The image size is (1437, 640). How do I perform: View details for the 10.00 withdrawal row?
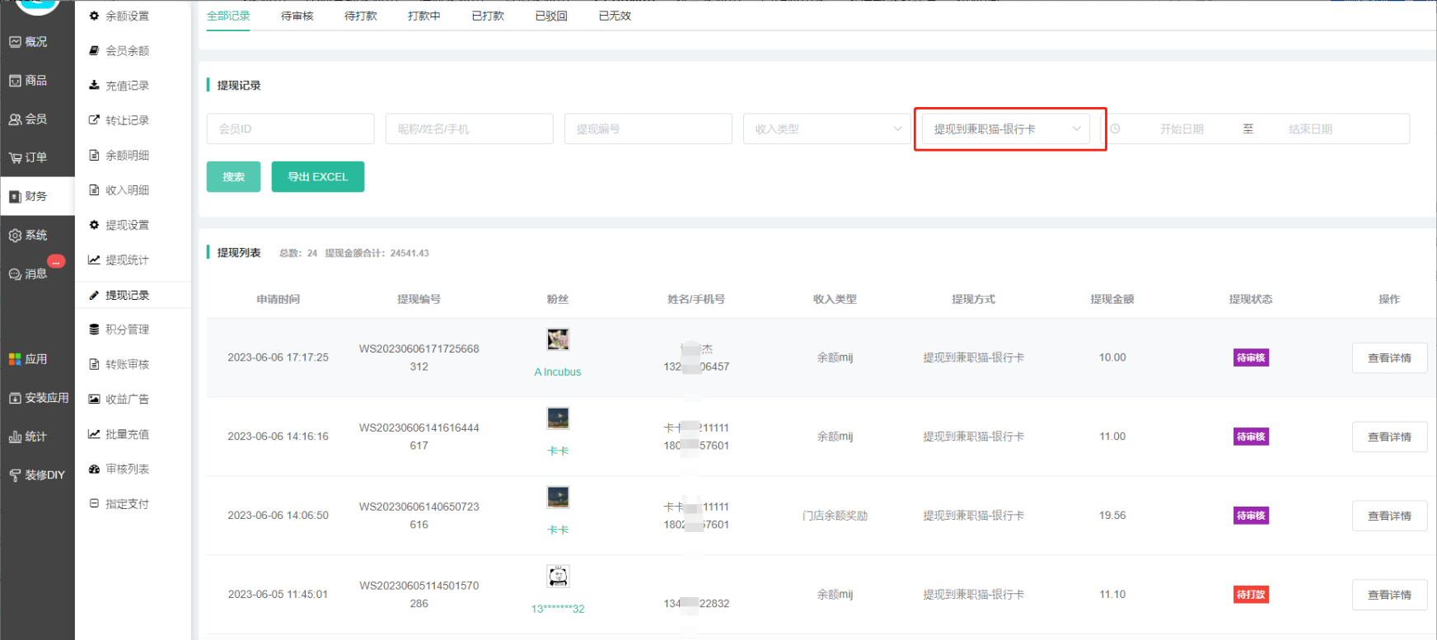click(x=1388, y=358)
